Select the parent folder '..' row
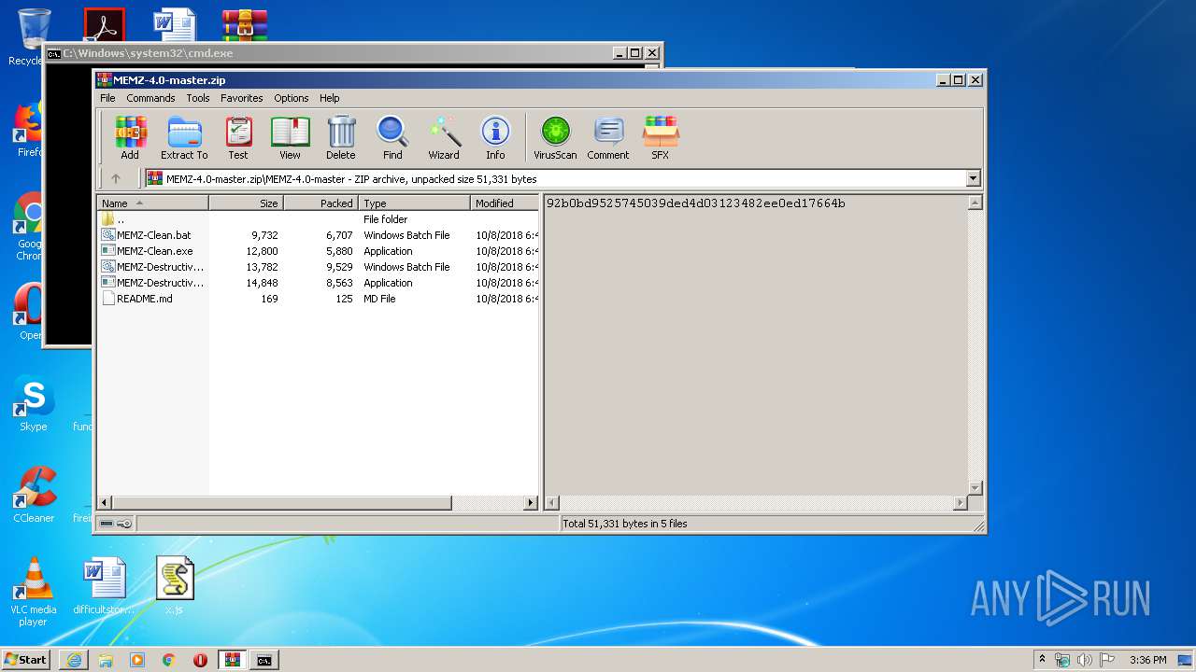 coord(318,219)
